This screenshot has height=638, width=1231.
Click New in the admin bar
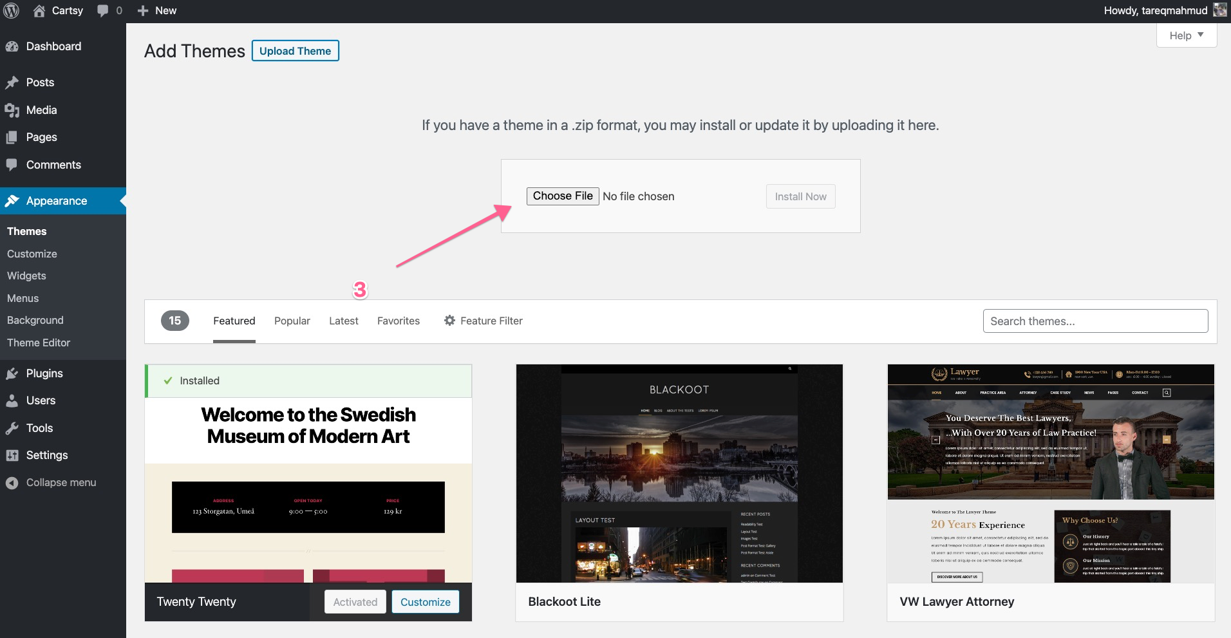pyautogui.click(x=165, y=11)
